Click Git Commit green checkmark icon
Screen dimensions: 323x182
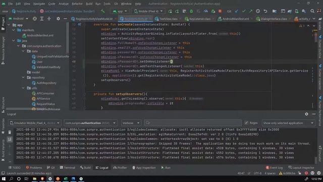pyautogui.click(x=244, y=11)
